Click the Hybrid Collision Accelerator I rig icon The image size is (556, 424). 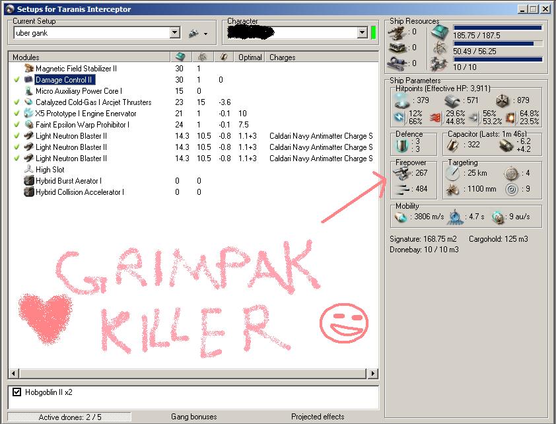point(28,192)
